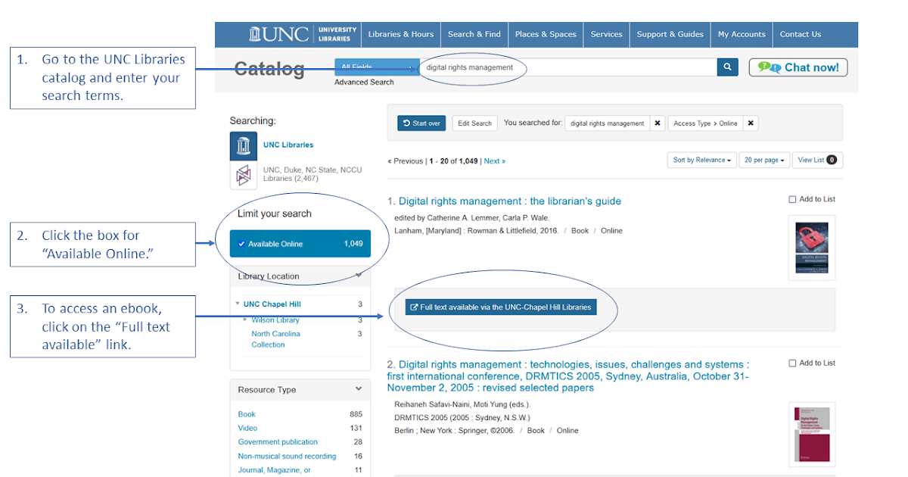This screenshot has height=477, width=908.
Task: Open the Support & Guides menu
Action: 670,34
